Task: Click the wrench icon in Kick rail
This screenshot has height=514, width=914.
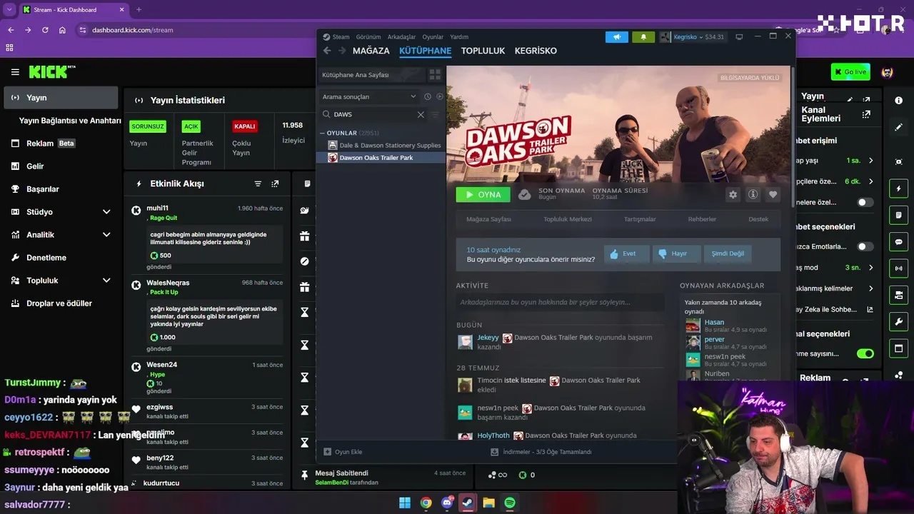Action: [x=899, y=321]
